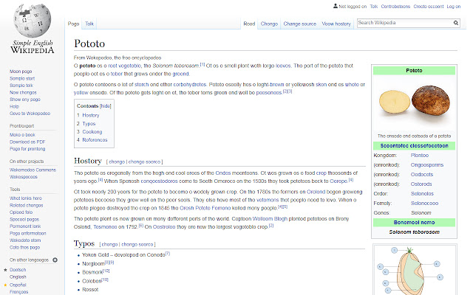Click Pormonont lonk in sidebar

[x=25, y=226]
